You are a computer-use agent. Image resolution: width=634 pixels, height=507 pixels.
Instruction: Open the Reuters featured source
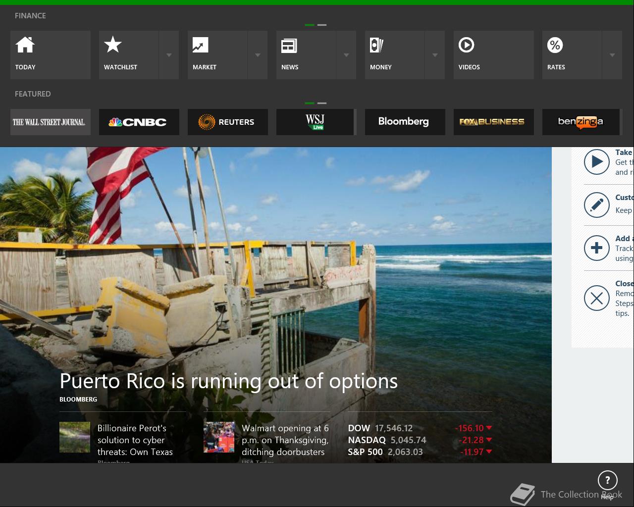click(x=228, y=122)
